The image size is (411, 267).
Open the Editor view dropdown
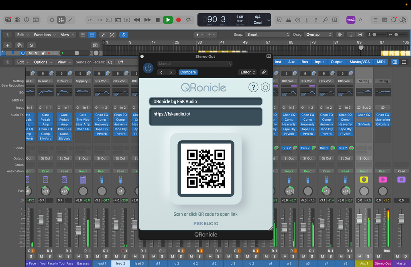pyautogui.click(x=248, y=72)
